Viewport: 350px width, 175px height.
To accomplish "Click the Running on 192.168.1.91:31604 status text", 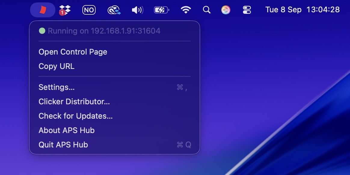I will coord(104,31).
